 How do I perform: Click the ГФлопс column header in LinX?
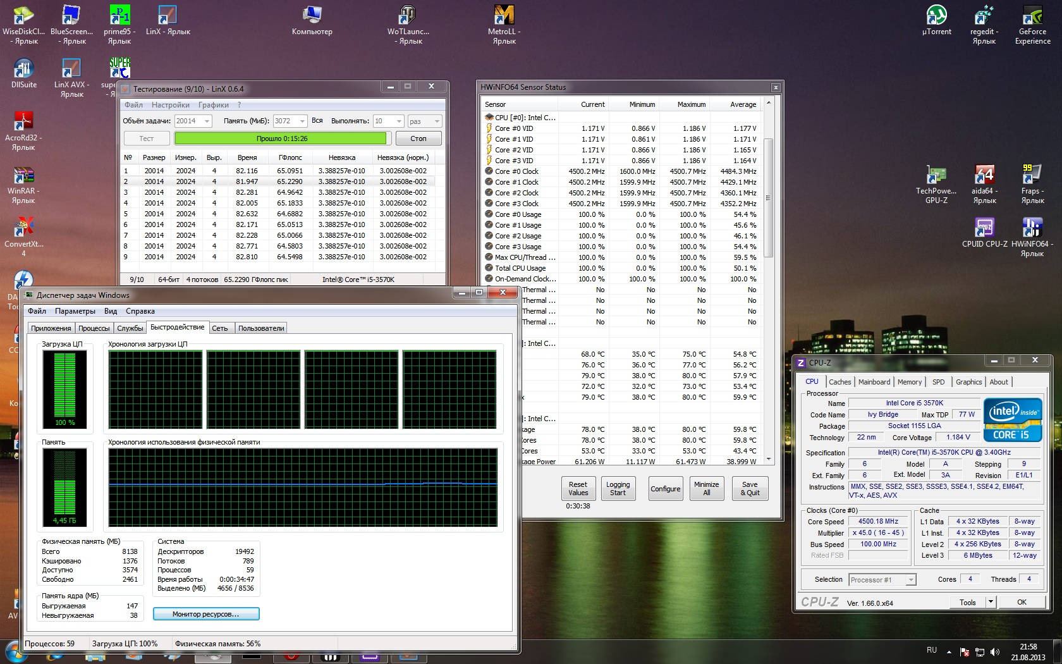(x=290, y=157)
